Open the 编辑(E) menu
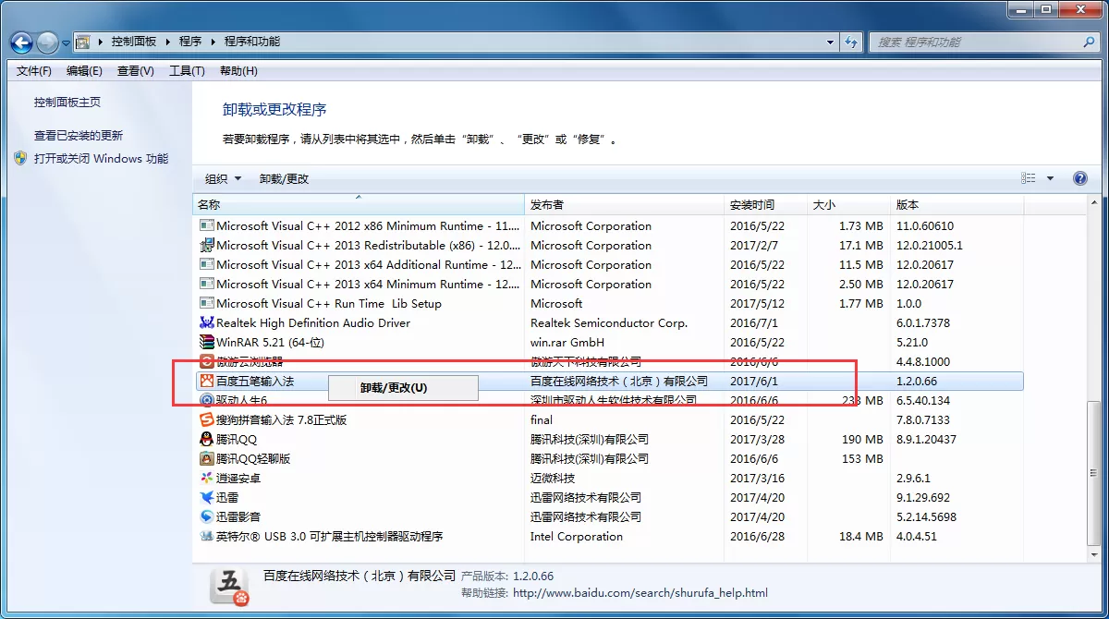The width and height of the screenshot is (1109, 619). tap(84, 71)
